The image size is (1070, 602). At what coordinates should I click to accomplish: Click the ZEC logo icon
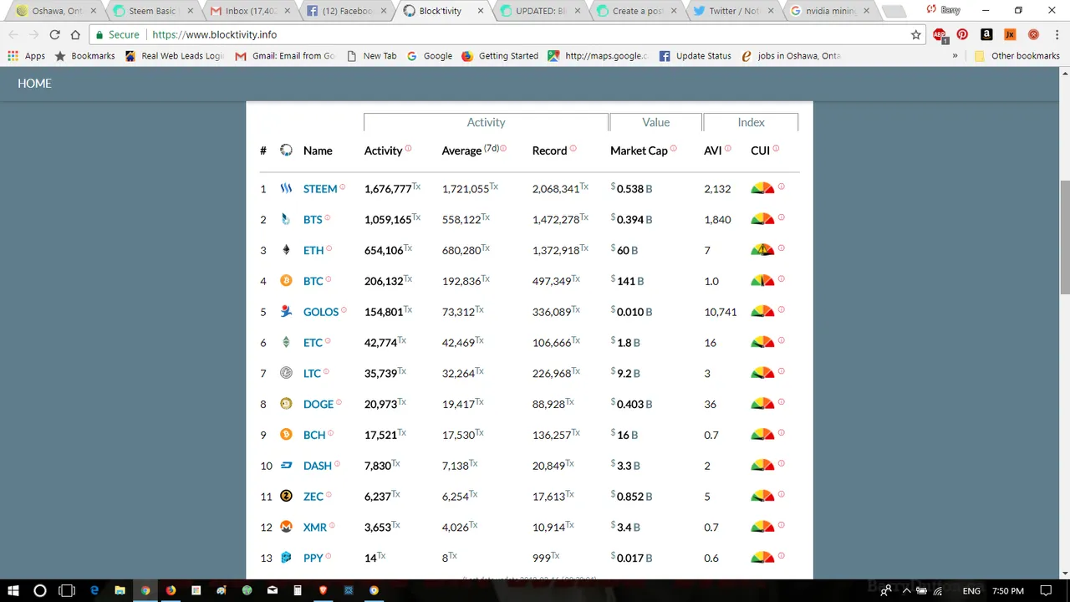coord(286,496)
